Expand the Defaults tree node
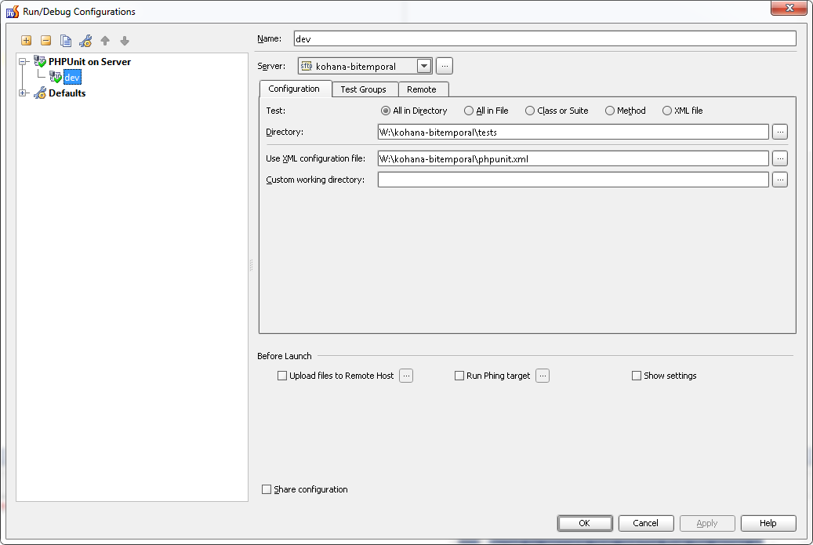This screenshot has width=813, height=545. point(22,93)
